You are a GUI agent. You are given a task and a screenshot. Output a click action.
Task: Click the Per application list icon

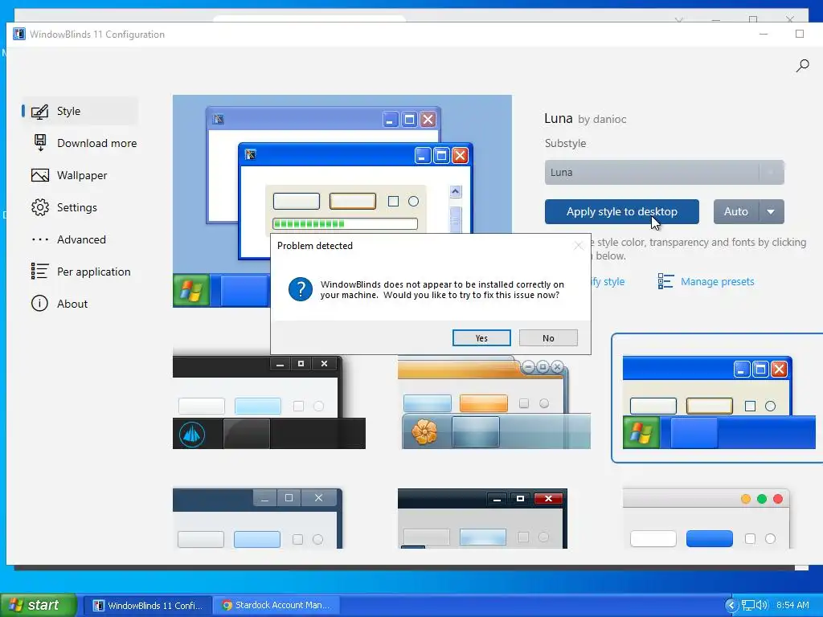pyautogui.click(x=40, y=272)
